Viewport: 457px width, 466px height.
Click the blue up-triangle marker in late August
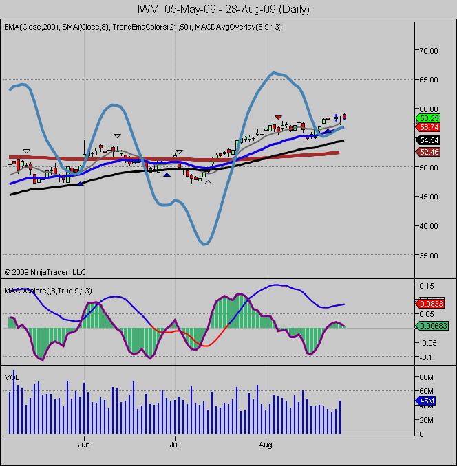point(328,131)
